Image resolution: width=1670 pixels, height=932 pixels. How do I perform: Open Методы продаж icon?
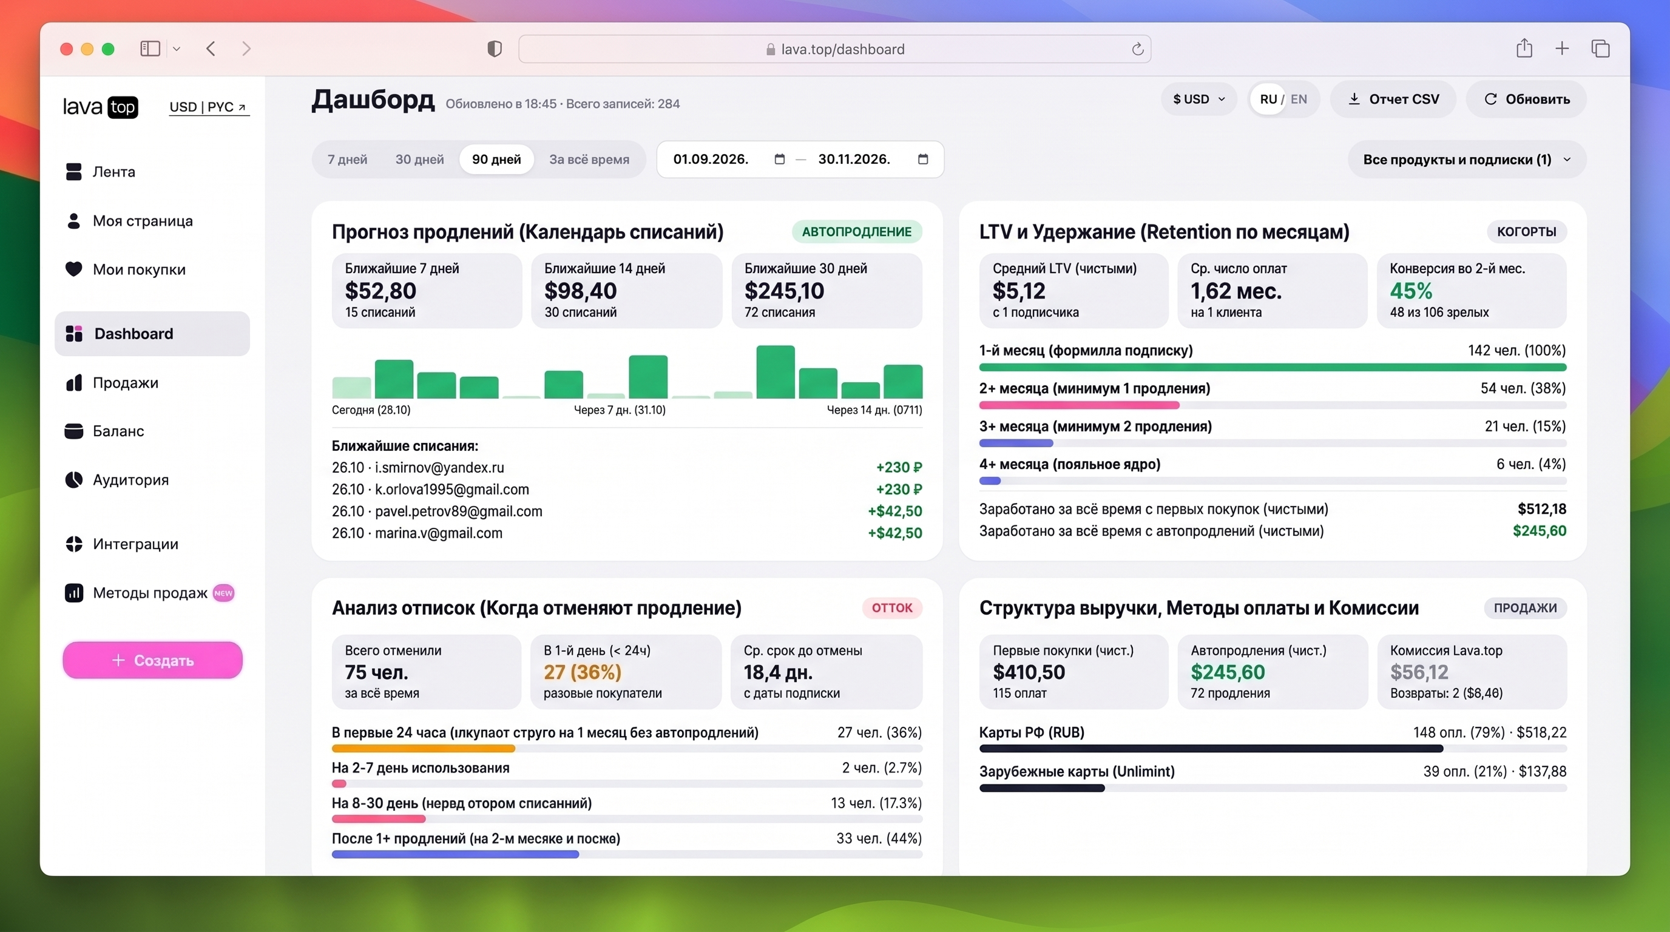(x=74, y=592)
